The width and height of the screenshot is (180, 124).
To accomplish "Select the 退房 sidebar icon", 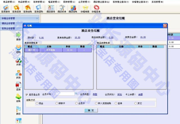I will click(19, 86).
